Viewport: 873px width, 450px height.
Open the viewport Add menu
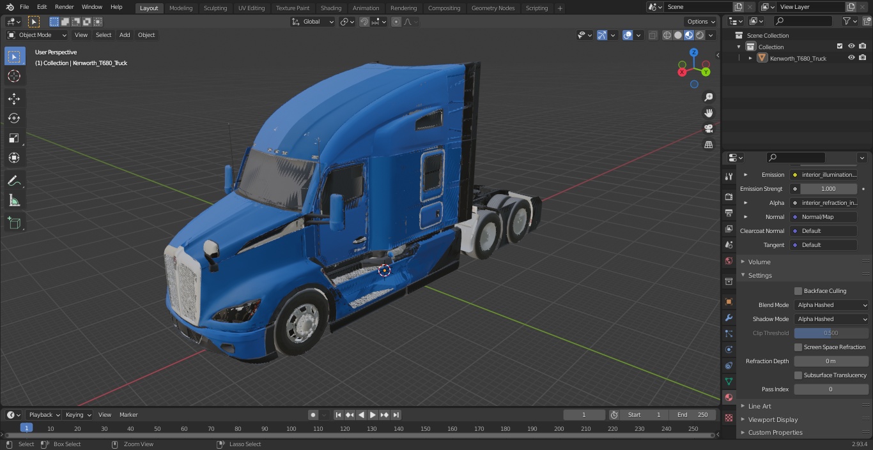125,35
